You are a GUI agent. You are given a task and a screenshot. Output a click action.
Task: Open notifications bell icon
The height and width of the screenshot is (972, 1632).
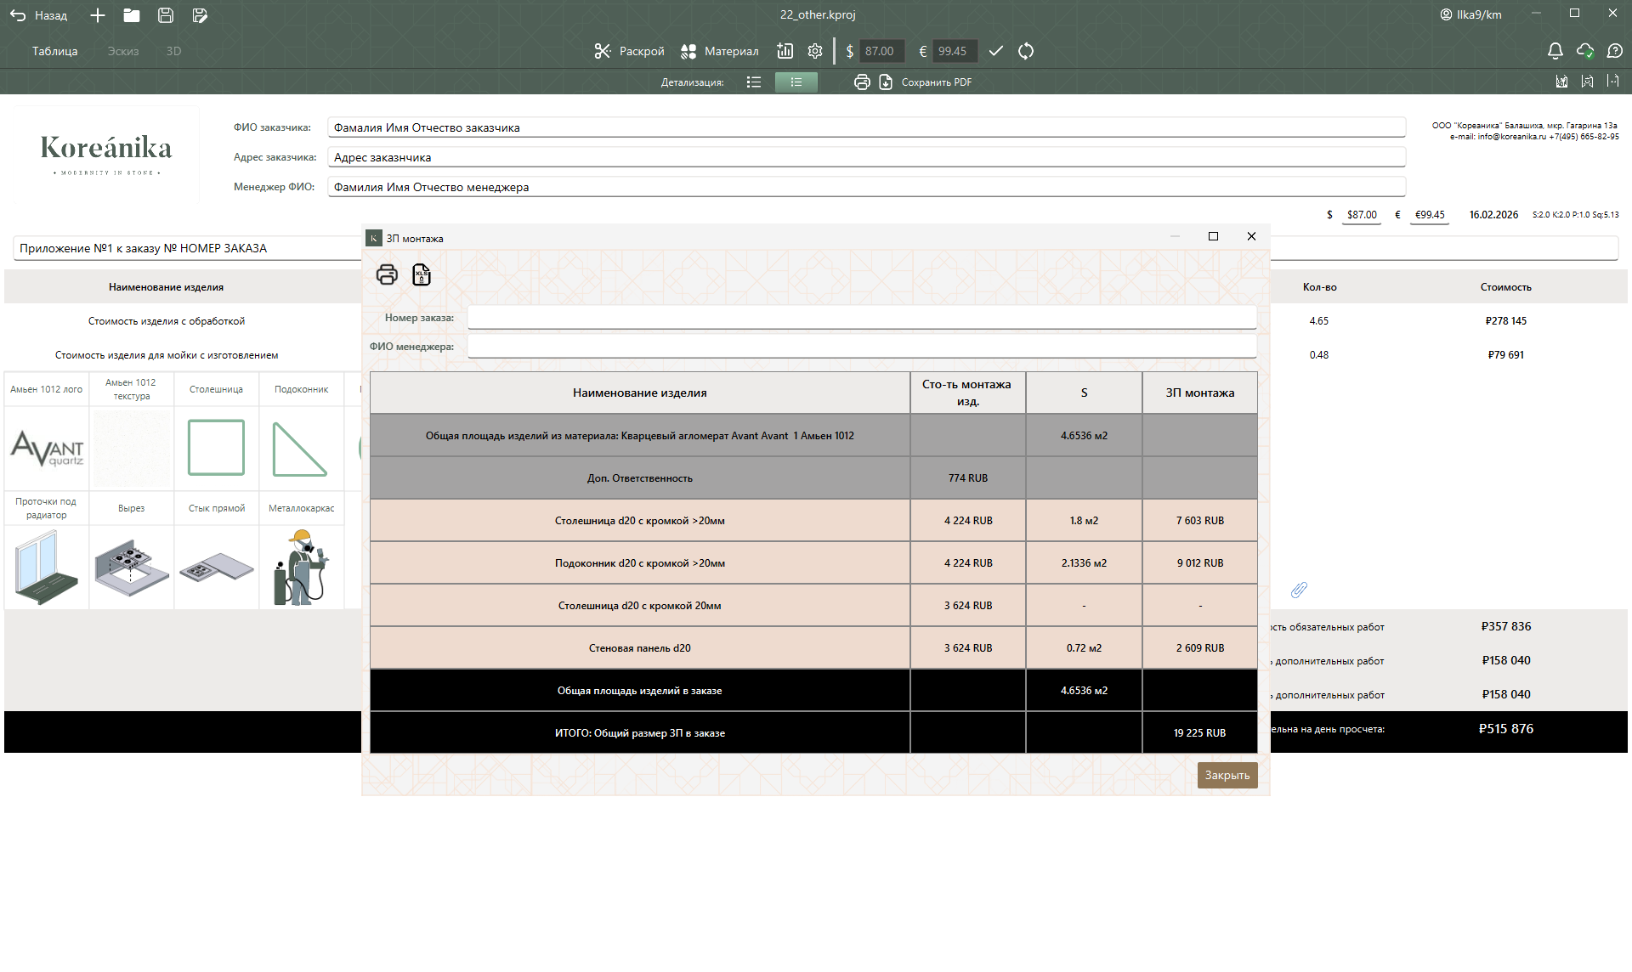[1555, 51]
